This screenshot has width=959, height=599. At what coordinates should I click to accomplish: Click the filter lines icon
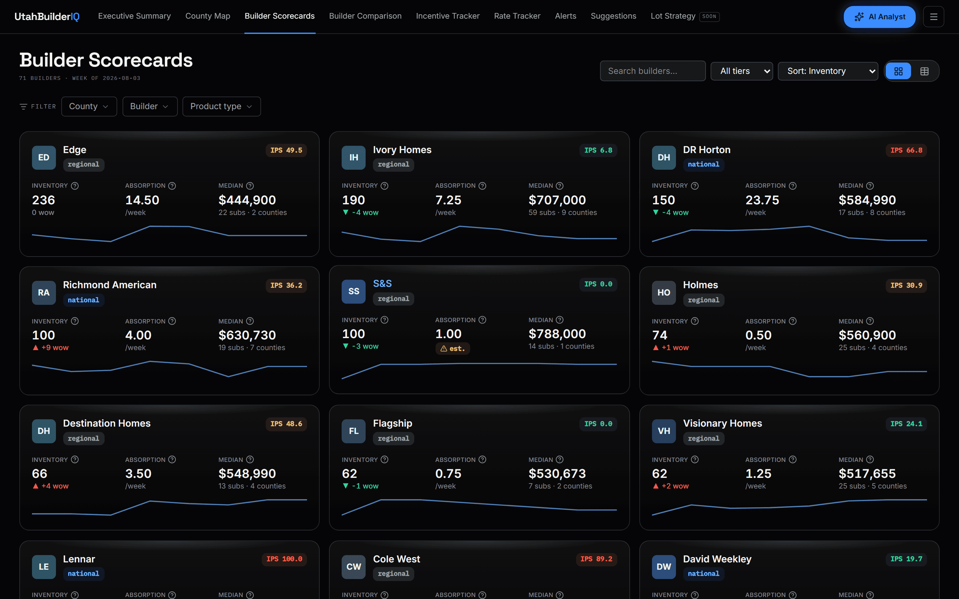click(x=23, y=106)
